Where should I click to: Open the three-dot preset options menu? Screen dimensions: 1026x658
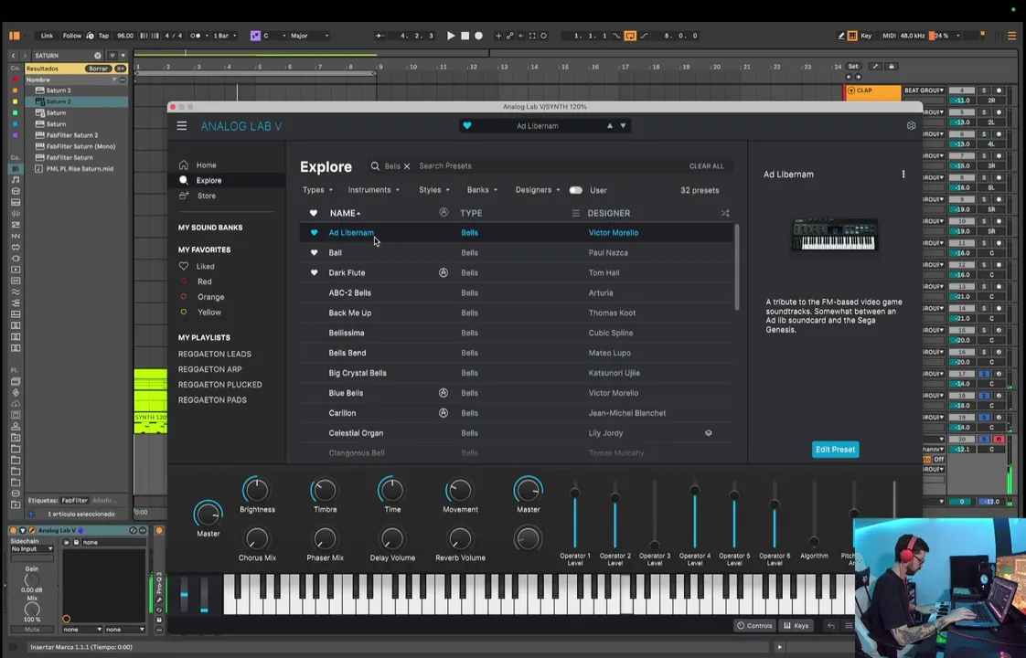[903, 174]
